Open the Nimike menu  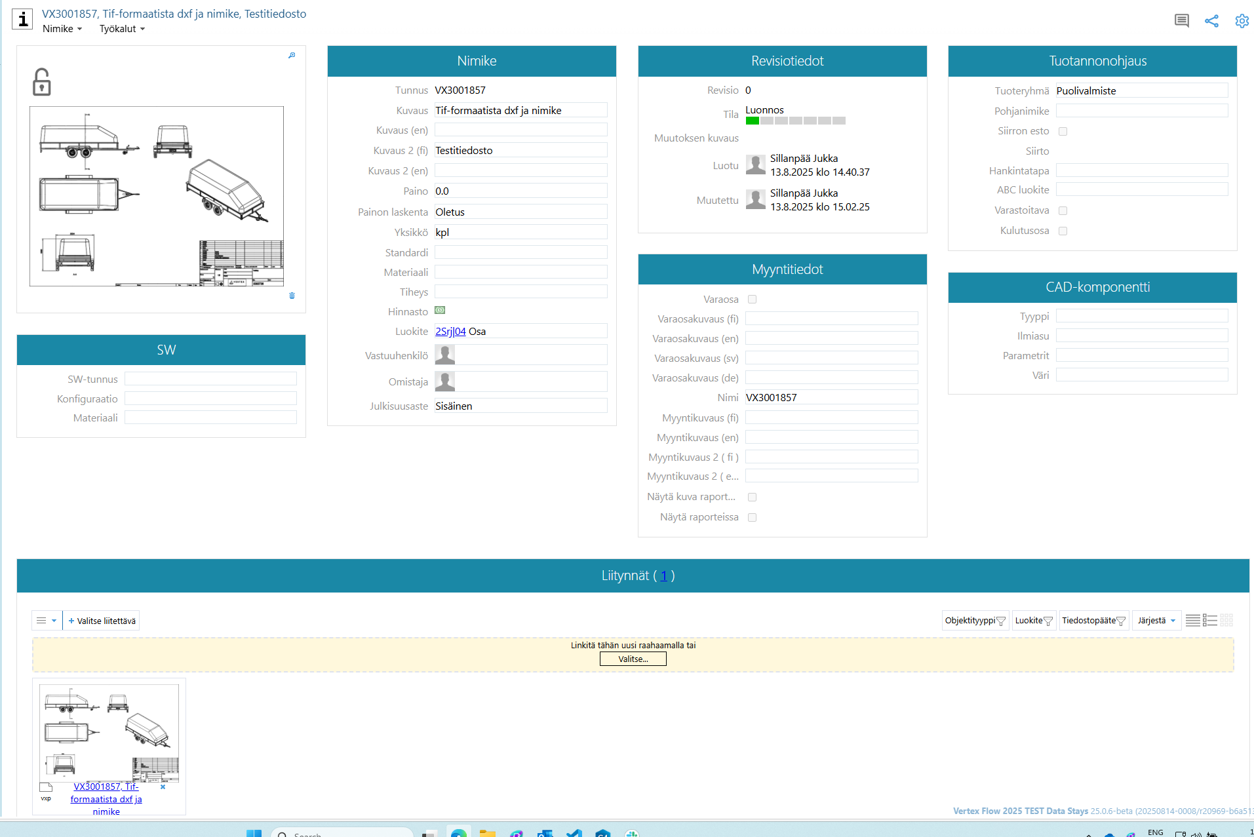[x=62, y=29]
